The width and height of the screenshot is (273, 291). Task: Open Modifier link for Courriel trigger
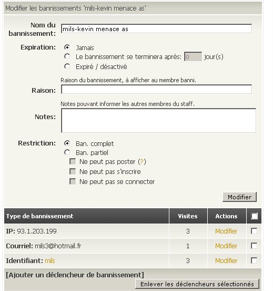pos(226,246)
